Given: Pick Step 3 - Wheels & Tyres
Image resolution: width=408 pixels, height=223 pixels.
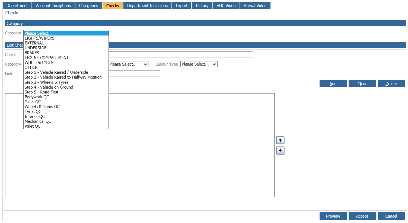Looking at the screenshot, I should (x=66, y=82).
